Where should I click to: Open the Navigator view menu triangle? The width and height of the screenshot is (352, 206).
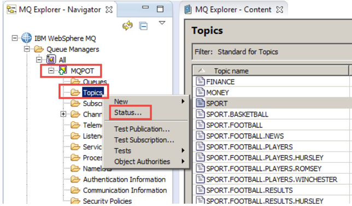coord(162,22)
